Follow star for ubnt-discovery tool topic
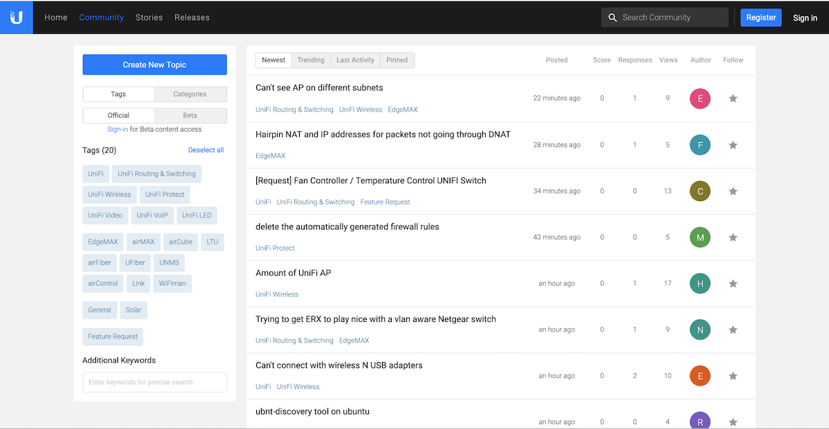829x429 pixels. [733, 422]
